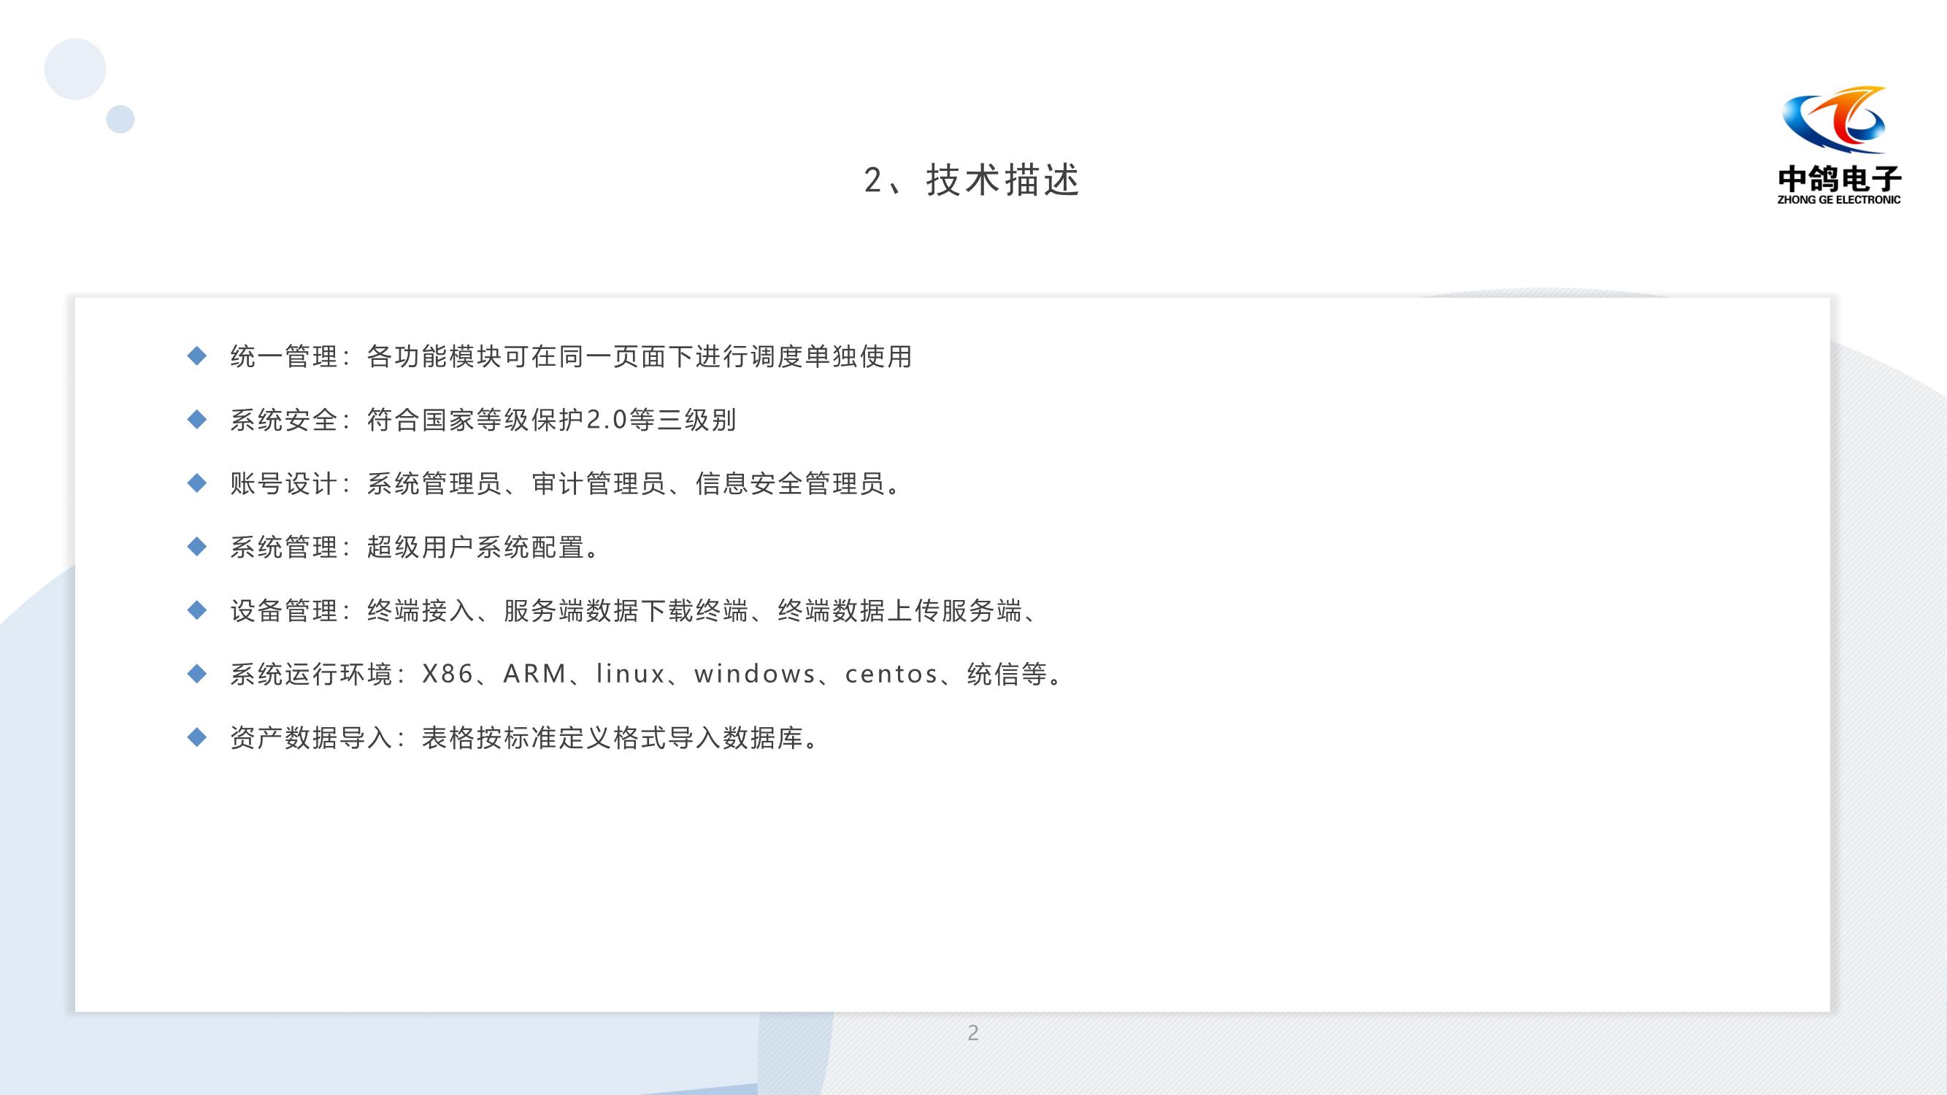Click the 中鸽电子 company logo
1947x1095 pixels.
point(1839,145)
